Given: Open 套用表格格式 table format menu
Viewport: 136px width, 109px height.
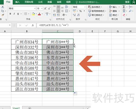Looking at the screenshot, I should click(x=97, y=11).
